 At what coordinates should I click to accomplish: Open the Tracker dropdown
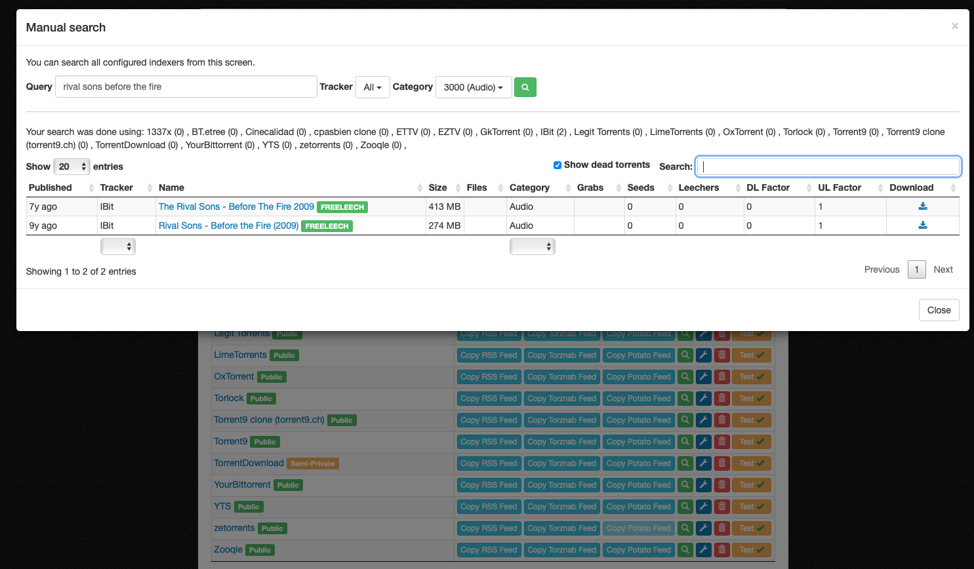373,87
